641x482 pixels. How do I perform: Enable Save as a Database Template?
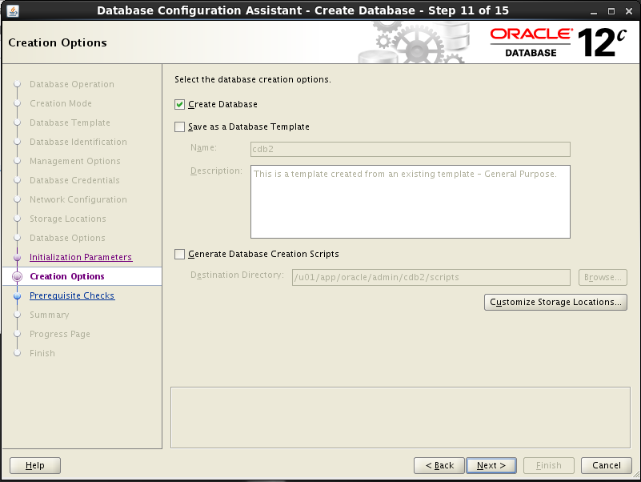pos(179,127)
